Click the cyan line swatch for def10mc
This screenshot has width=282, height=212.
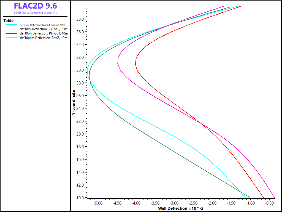click(x=12, y=25)
